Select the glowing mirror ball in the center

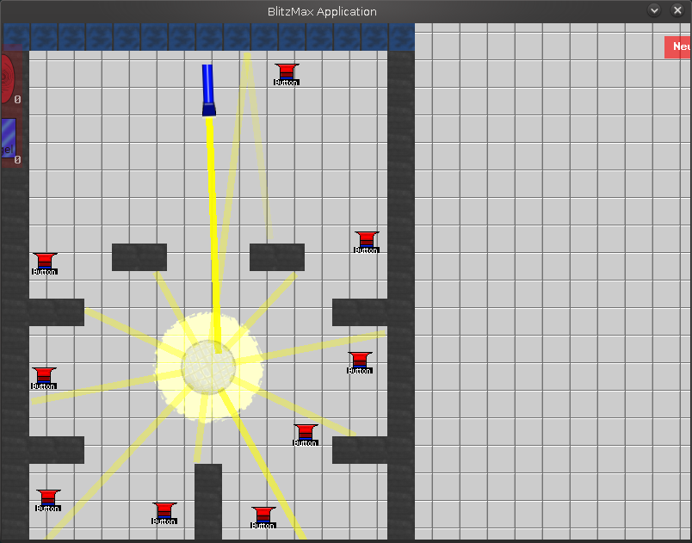click(208, 367)
